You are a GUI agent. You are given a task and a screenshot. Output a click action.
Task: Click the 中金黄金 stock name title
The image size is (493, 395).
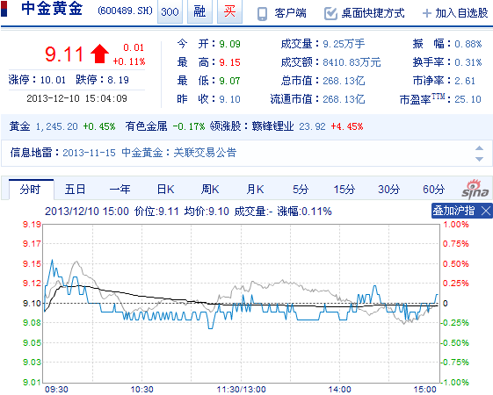pyautogui.click(x=52, y=9)
